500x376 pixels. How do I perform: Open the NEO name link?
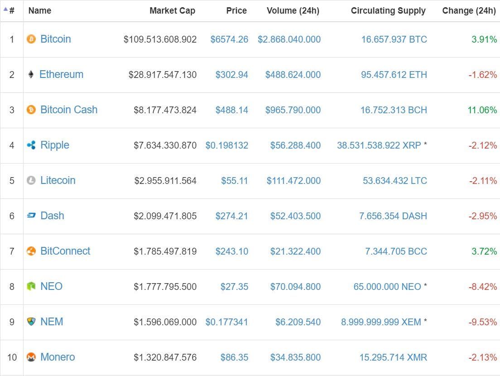(51, 286)
